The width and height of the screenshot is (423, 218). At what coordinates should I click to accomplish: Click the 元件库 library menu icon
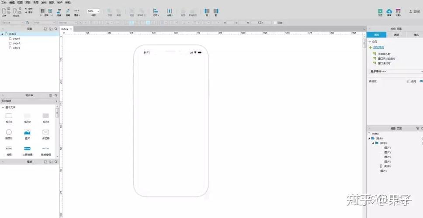click(x=50, y=95)
